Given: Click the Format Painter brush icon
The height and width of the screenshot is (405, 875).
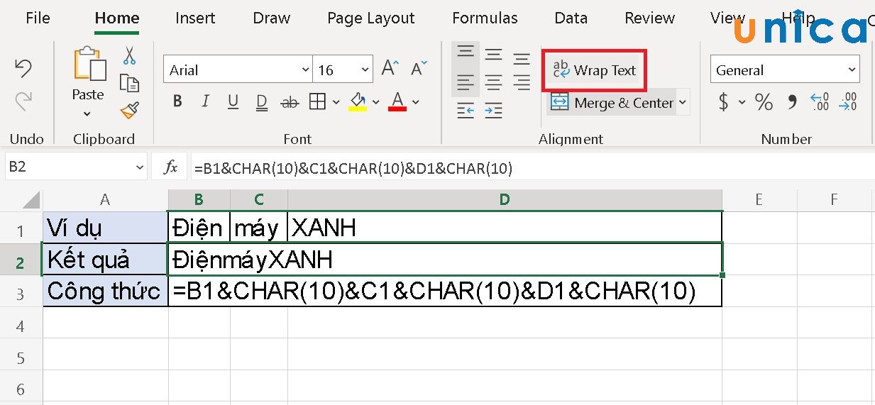Looking at the screenshot, I should [129, 110].
